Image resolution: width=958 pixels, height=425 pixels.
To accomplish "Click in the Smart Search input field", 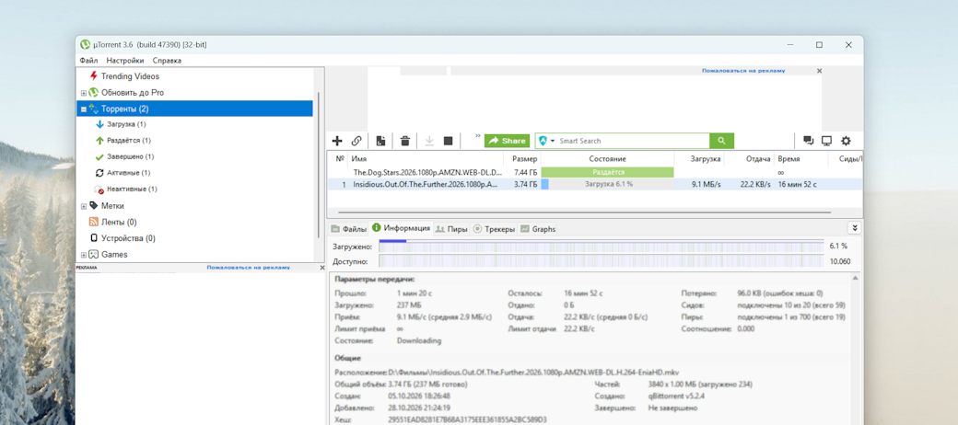I will click(x=632, y=141).
